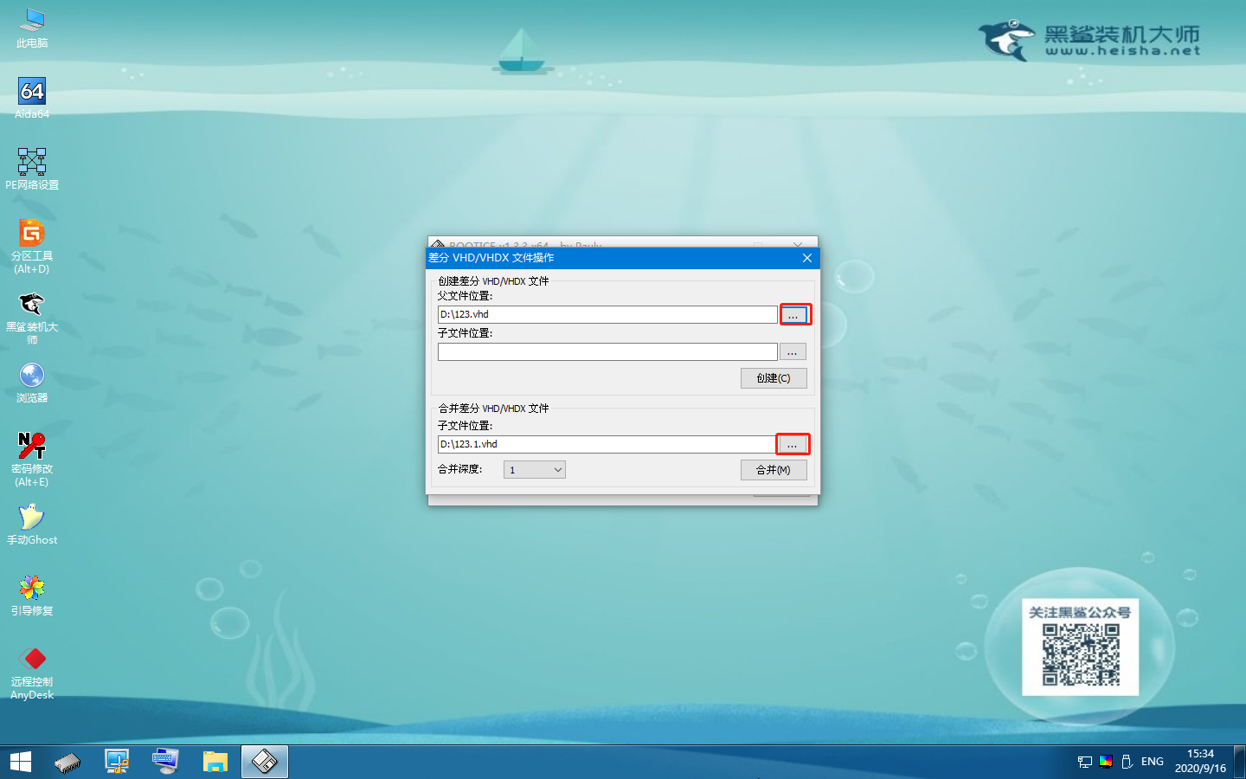This screenshot has height=779, width=1246.
Task: Click the 父文件位置 field containing D:\123.vhd
Action: (x=607, y=314)
